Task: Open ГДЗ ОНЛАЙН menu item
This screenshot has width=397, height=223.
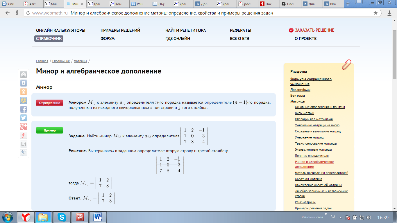Action: (x=178, y=39)
